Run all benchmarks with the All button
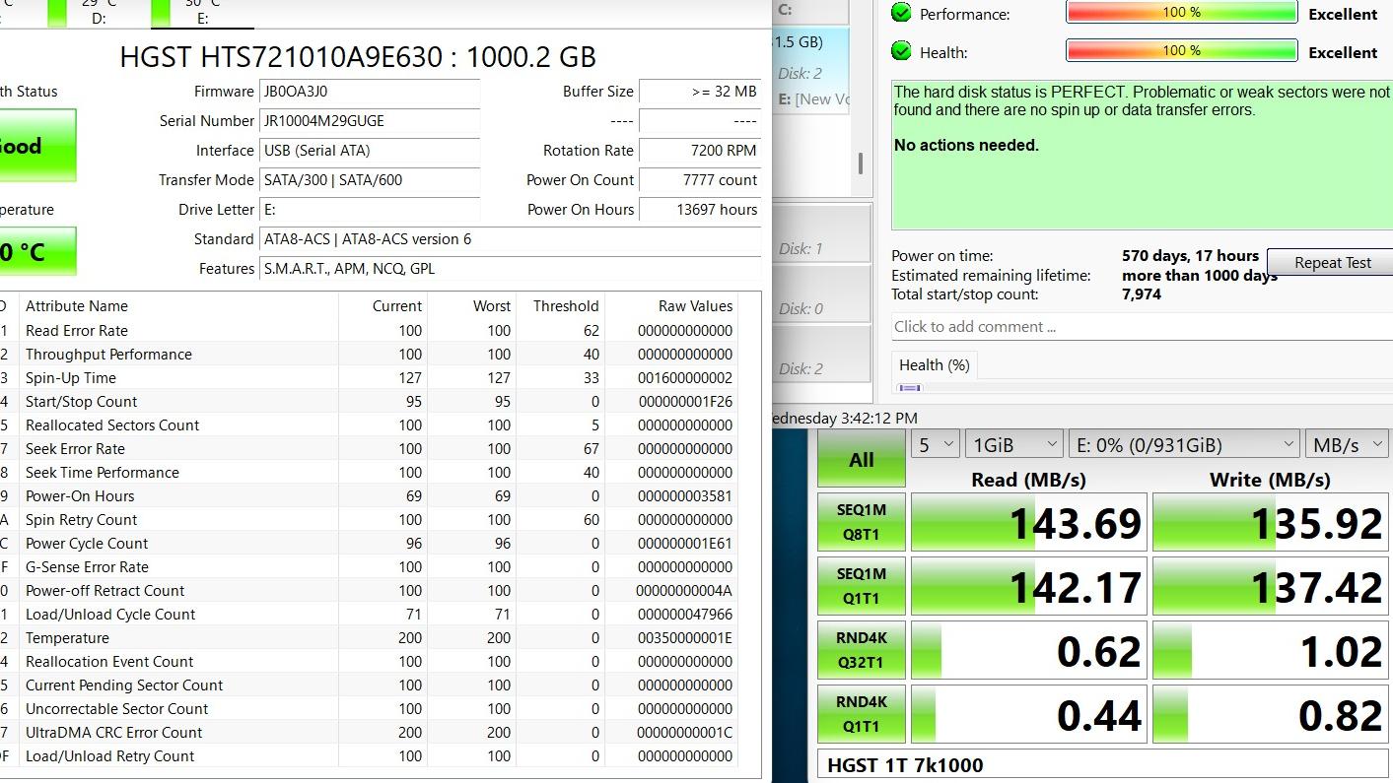This screenshot has height=783, width=1393. (x=861, y=460)
